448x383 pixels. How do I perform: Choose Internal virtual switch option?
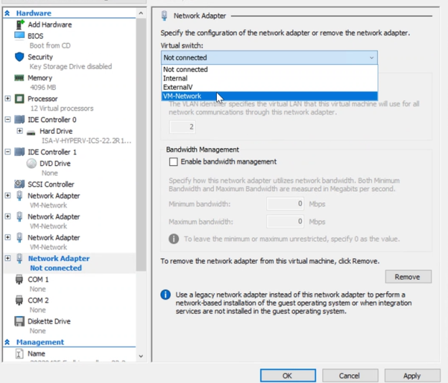click(269, 78)
